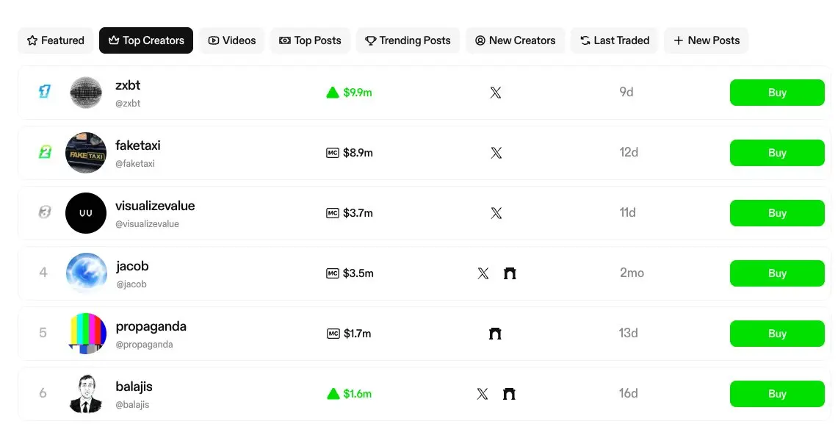Click balajis's X social icon
This screenshot has height=424, width=838.
pos(482,394)
